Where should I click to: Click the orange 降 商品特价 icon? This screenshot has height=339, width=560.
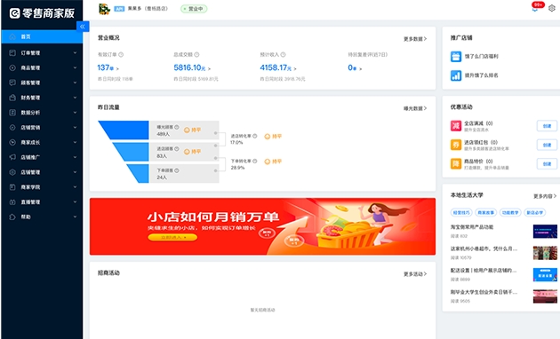click(x=456, y=163)
